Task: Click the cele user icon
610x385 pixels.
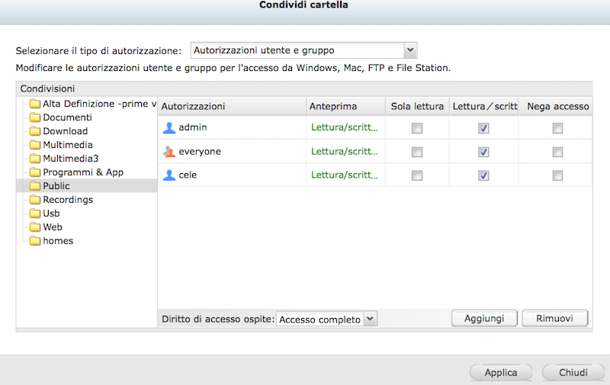Action: [169, 175]
